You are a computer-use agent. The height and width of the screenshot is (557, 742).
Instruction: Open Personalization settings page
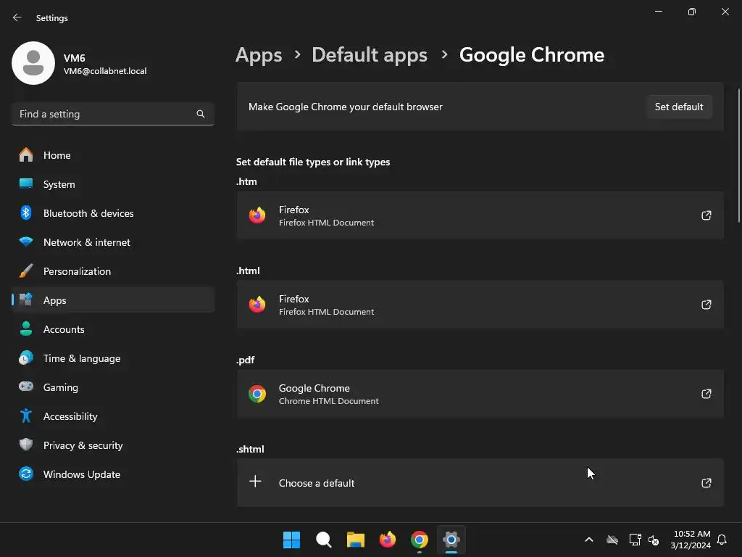(x=77, y=271)
